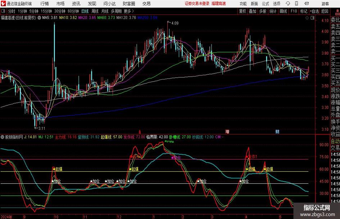The width and height of the screenshot is (340, 219).
Task: Switch to the 周线 weekly chart tab
Action: 95,11
